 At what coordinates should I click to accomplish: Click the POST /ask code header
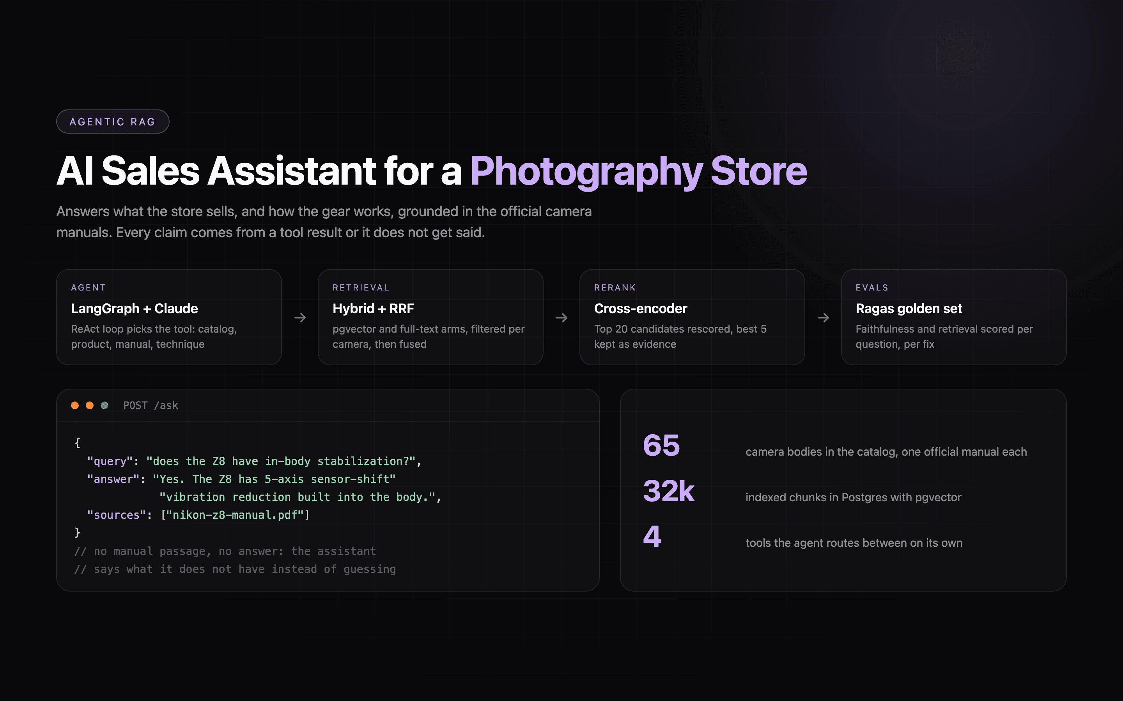point(151,405)
